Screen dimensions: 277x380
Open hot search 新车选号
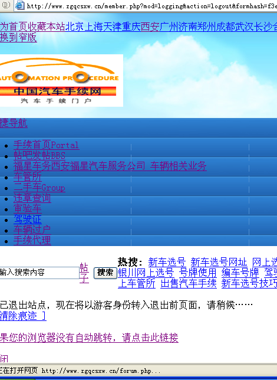[x=167, y=262]
